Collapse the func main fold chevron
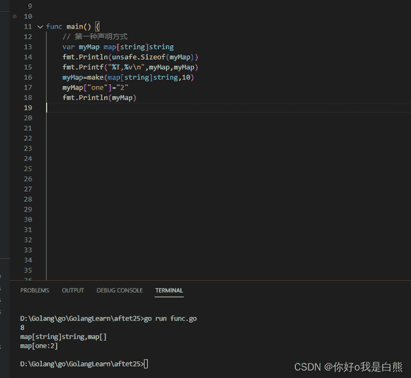 click(x=40, y=27)
